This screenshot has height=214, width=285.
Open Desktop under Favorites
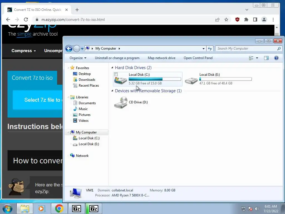[85, 74]
